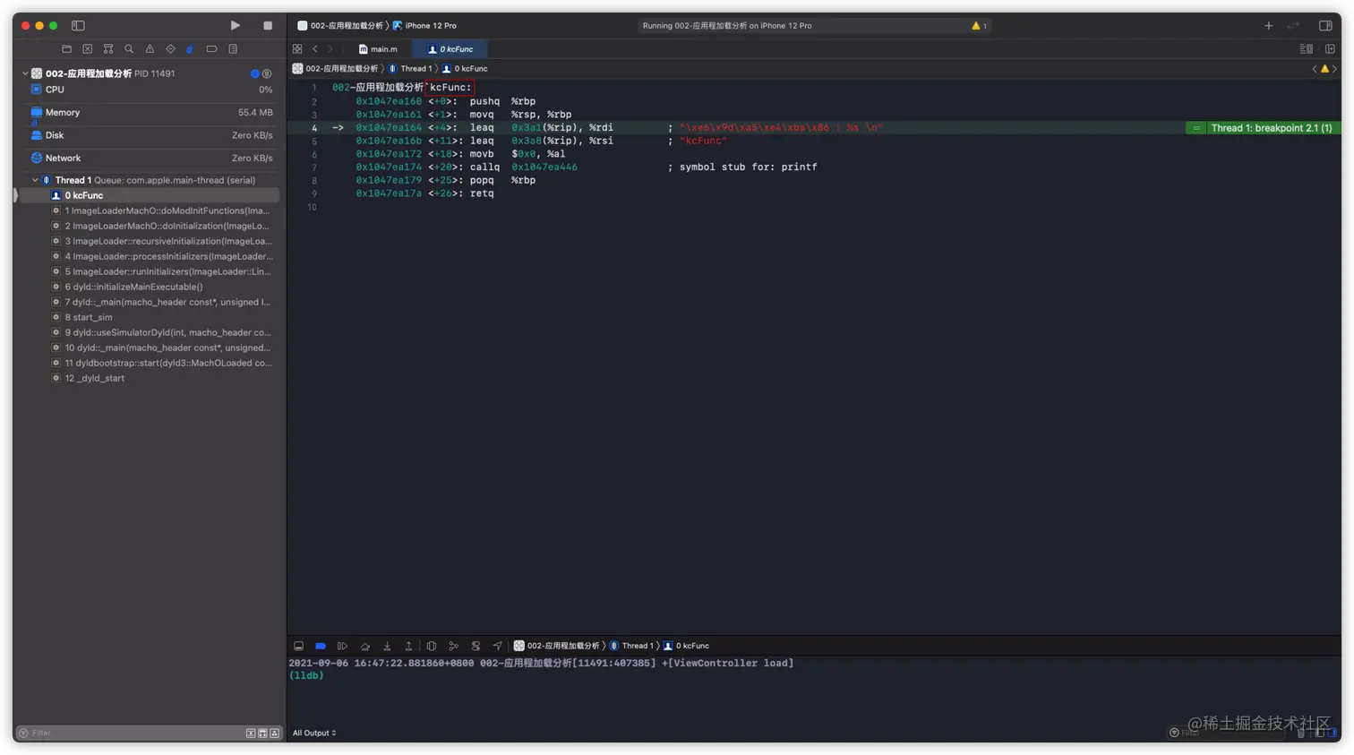Open Environment Overrides

476,646
